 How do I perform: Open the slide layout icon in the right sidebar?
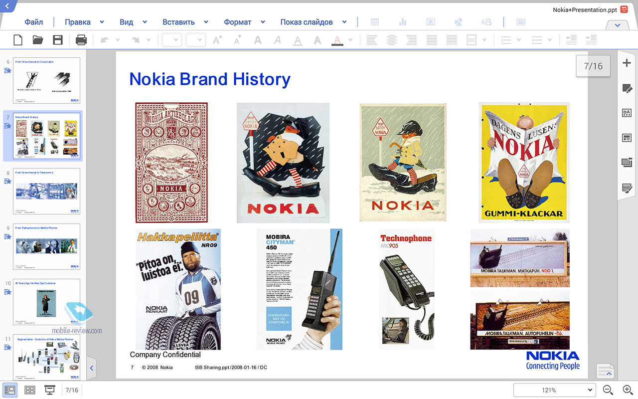[x=627, y=138]
